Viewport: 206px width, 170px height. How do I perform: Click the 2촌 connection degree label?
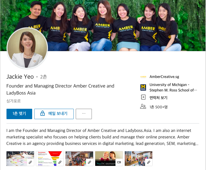pos(44,77)
